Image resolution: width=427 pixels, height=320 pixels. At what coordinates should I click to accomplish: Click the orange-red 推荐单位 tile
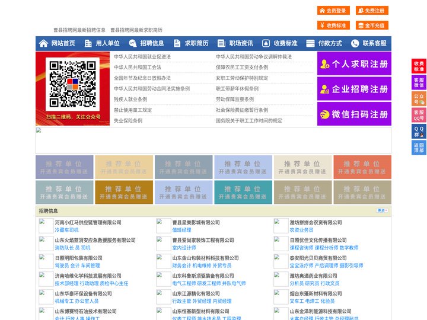tap(362, 167)
